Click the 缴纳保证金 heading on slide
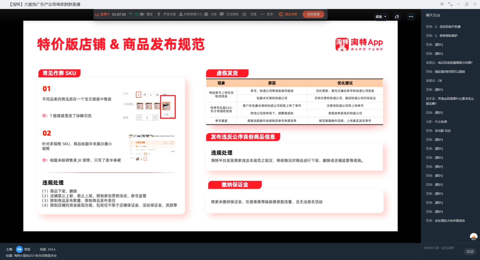480x260 pixels. tap(235, 185)
